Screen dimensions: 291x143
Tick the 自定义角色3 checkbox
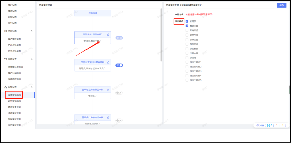coord(187,71)
